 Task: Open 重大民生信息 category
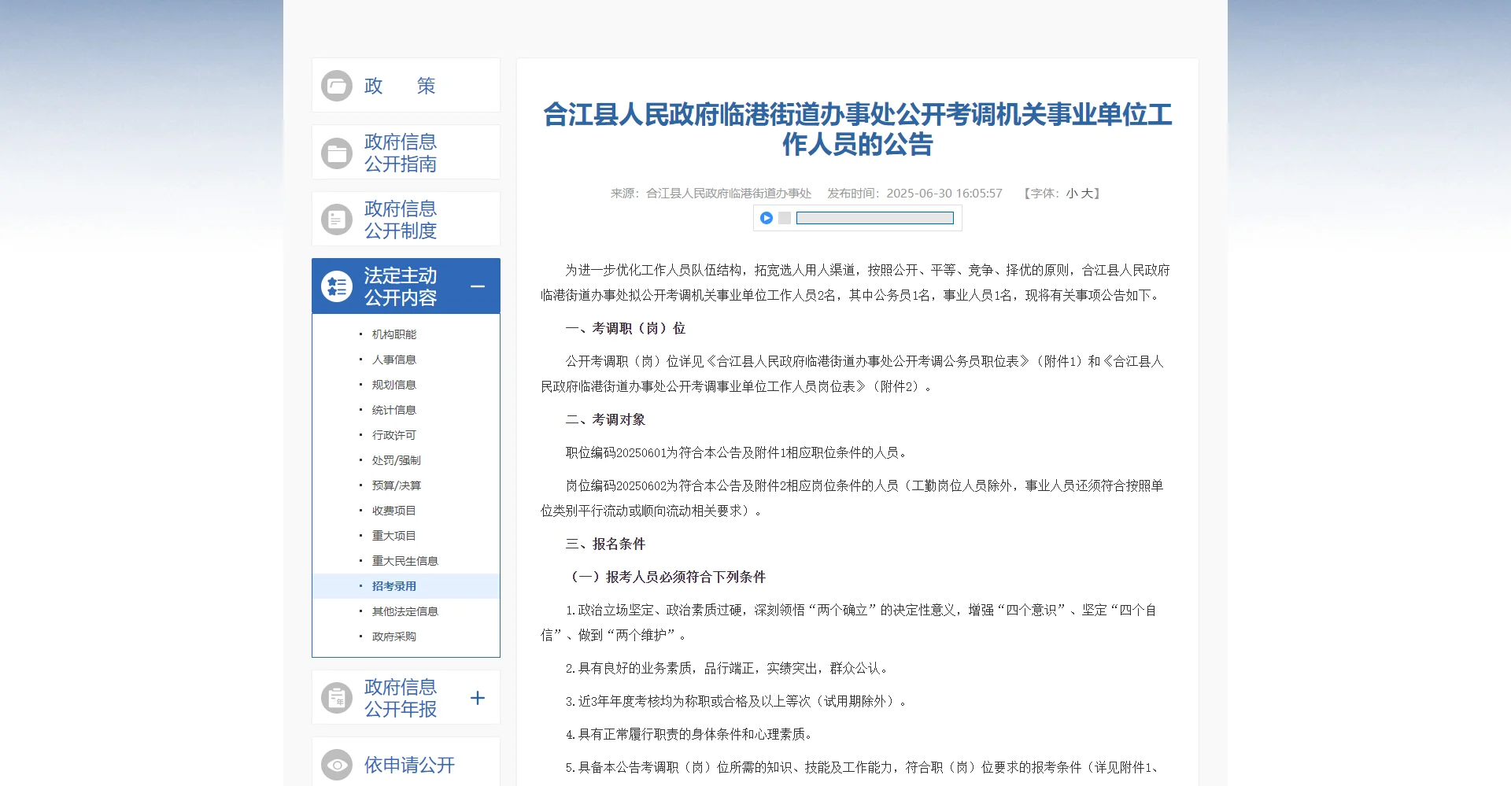point(405,561)
